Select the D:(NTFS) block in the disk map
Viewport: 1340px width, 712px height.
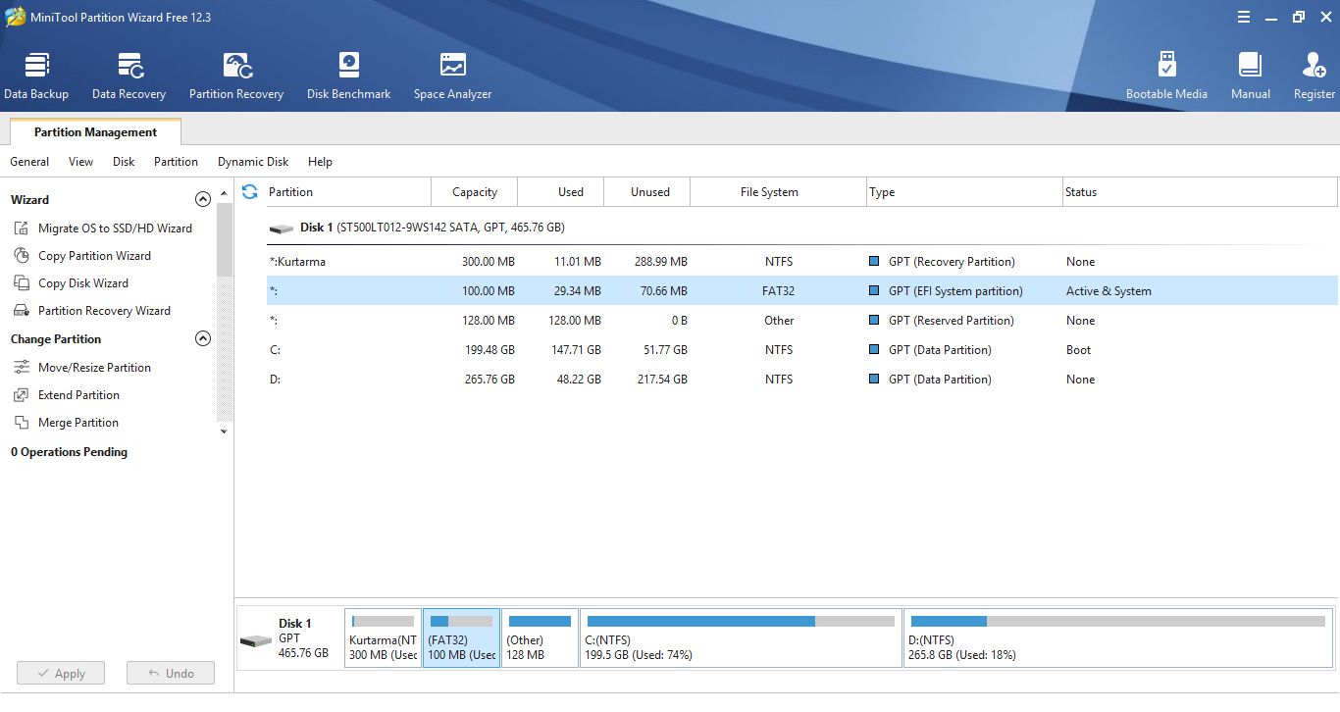[1117, 638]
